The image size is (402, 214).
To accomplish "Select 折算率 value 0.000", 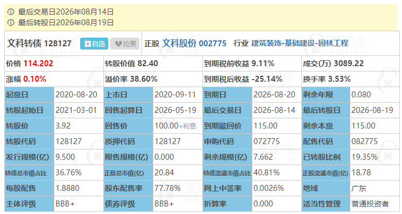I will click(263, 204).
